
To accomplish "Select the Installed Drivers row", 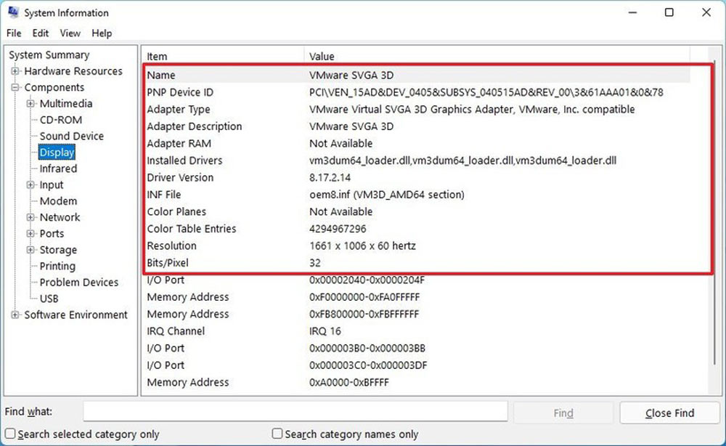I will coord(416,161).
